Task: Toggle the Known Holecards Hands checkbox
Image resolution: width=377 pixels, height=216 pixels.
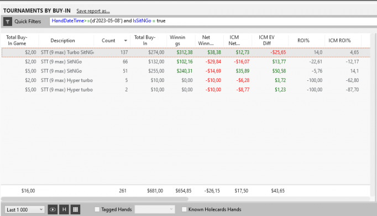Action: coord(184,209)
